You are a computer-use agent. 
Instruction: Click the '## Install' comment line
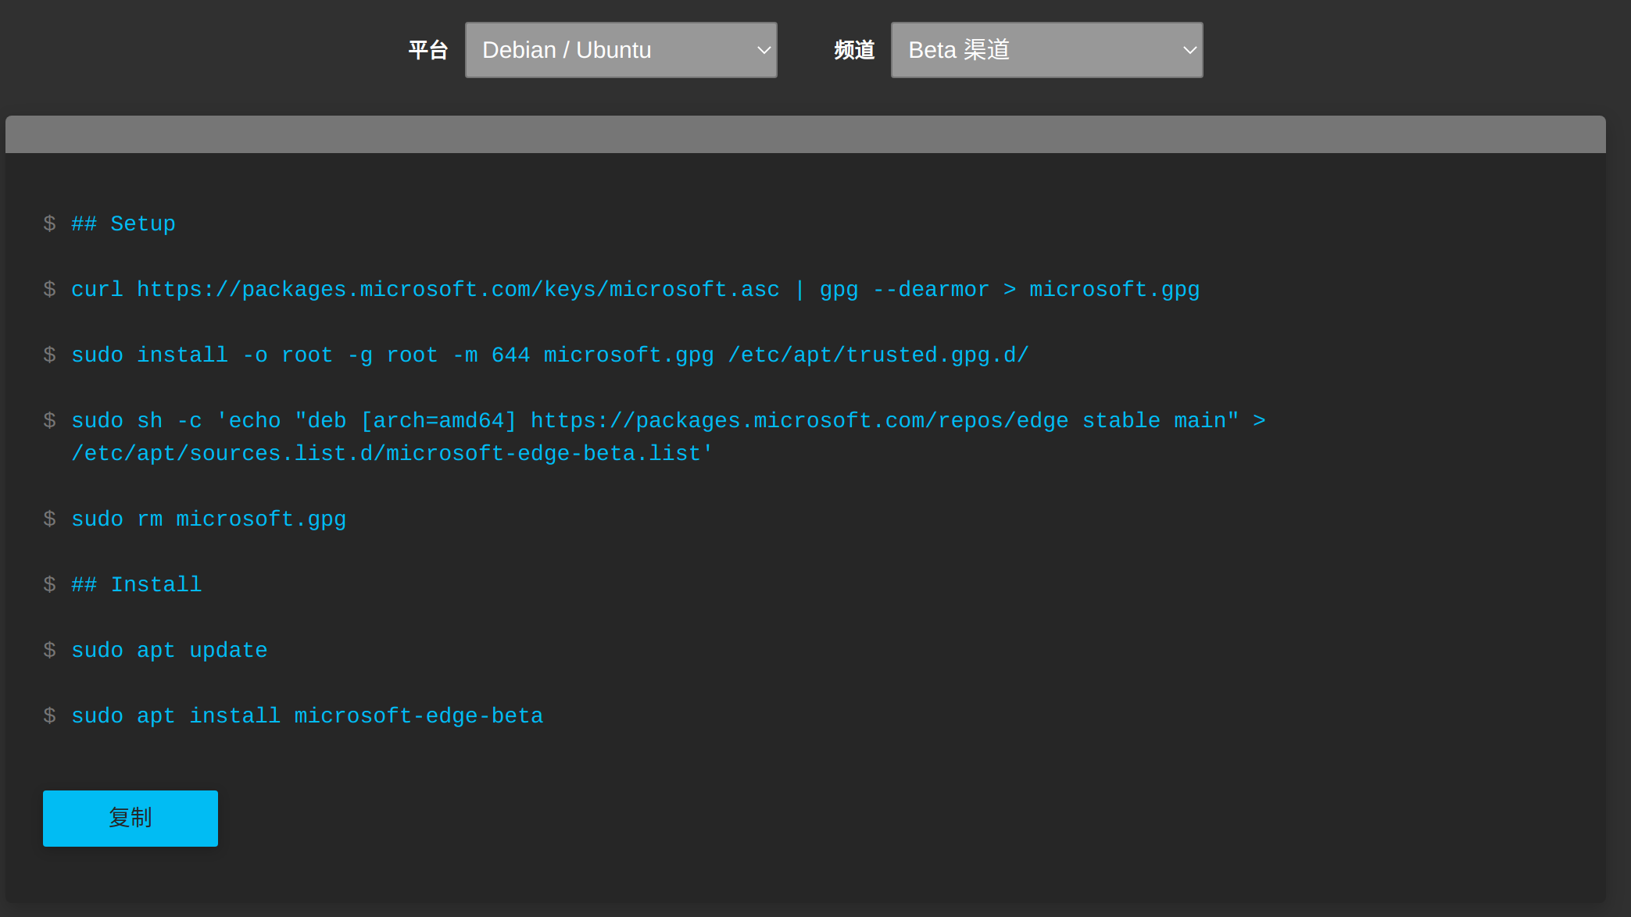[137, 585]
